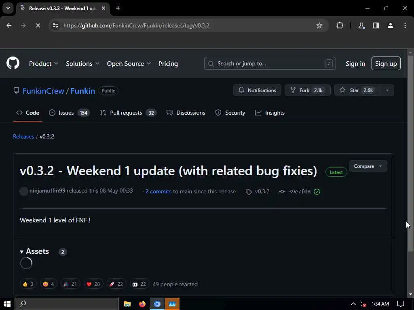The width and height of the screenshot is (414, 310).
Task: Open the Pricing page
Action: point(168,63)
